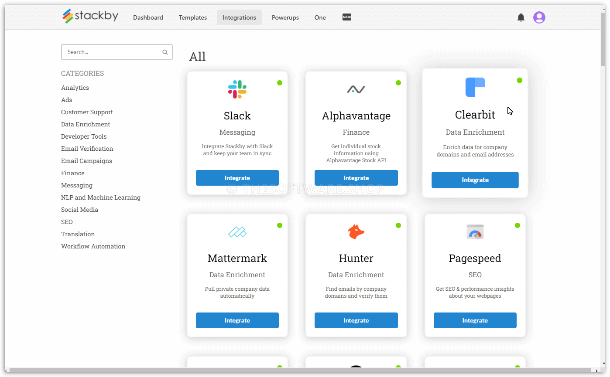Integrate the Clearbit app
The width and height of the screenshot is (610, 377).
[475, 180]
